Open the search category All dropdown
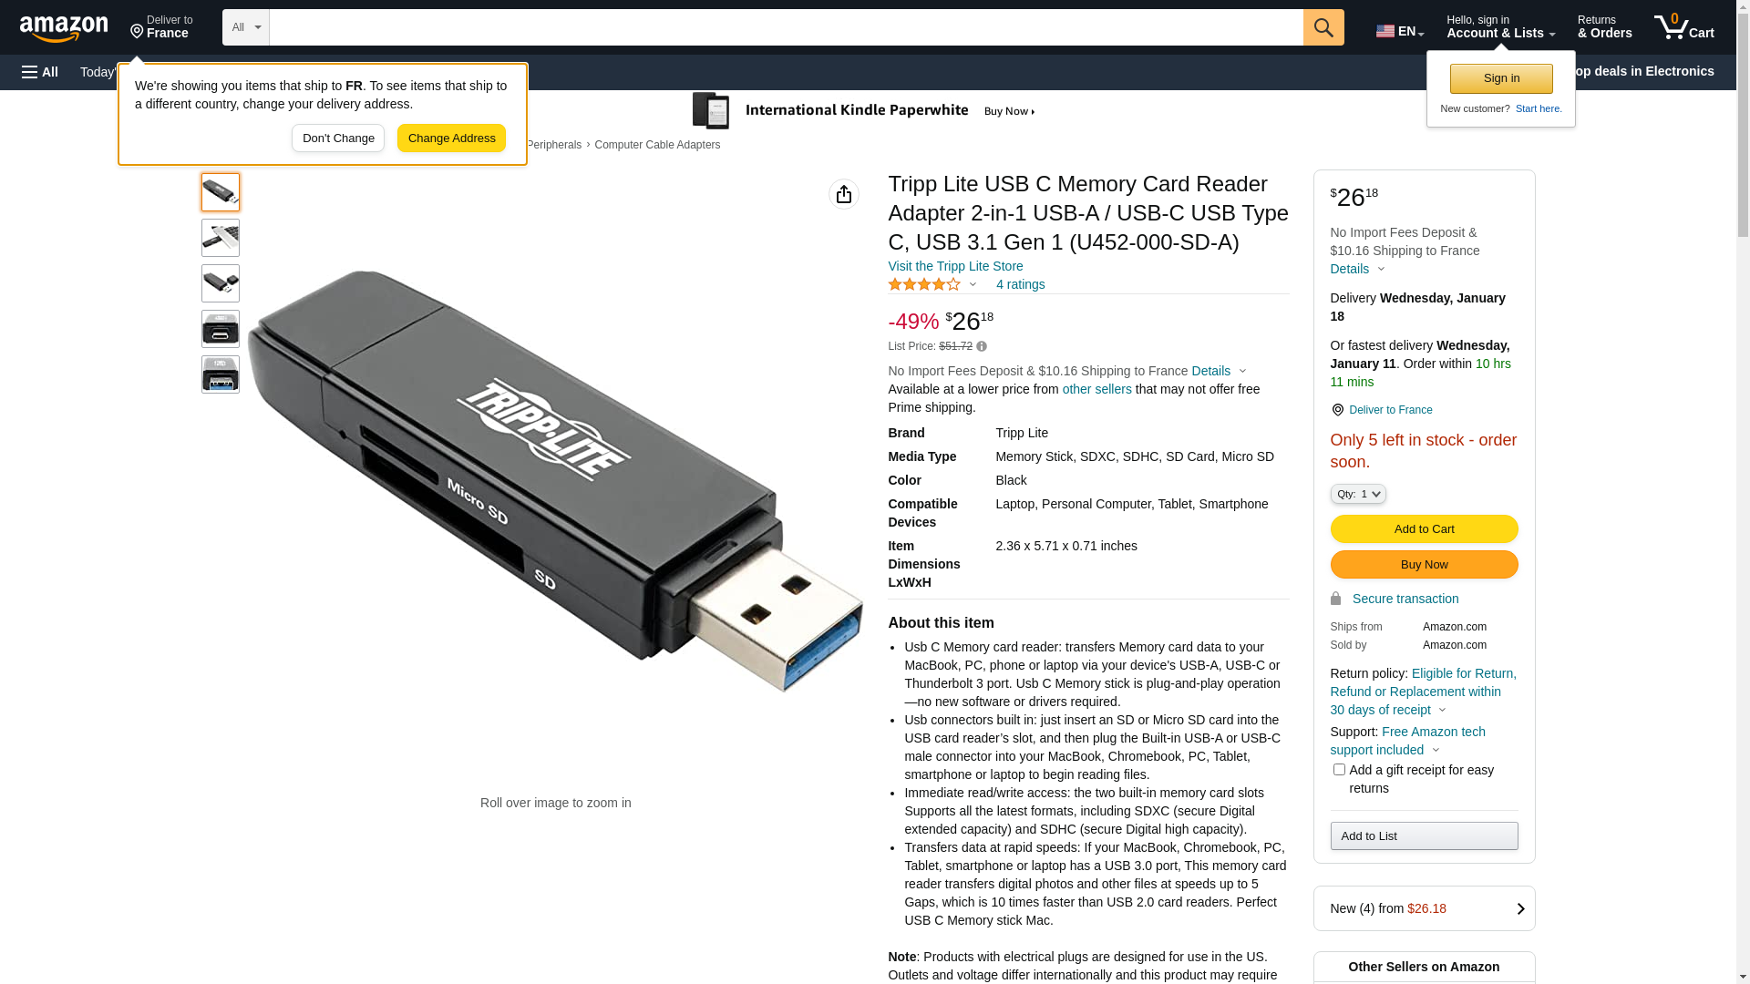Screen dimensions: 1750x984 (246, 27)
